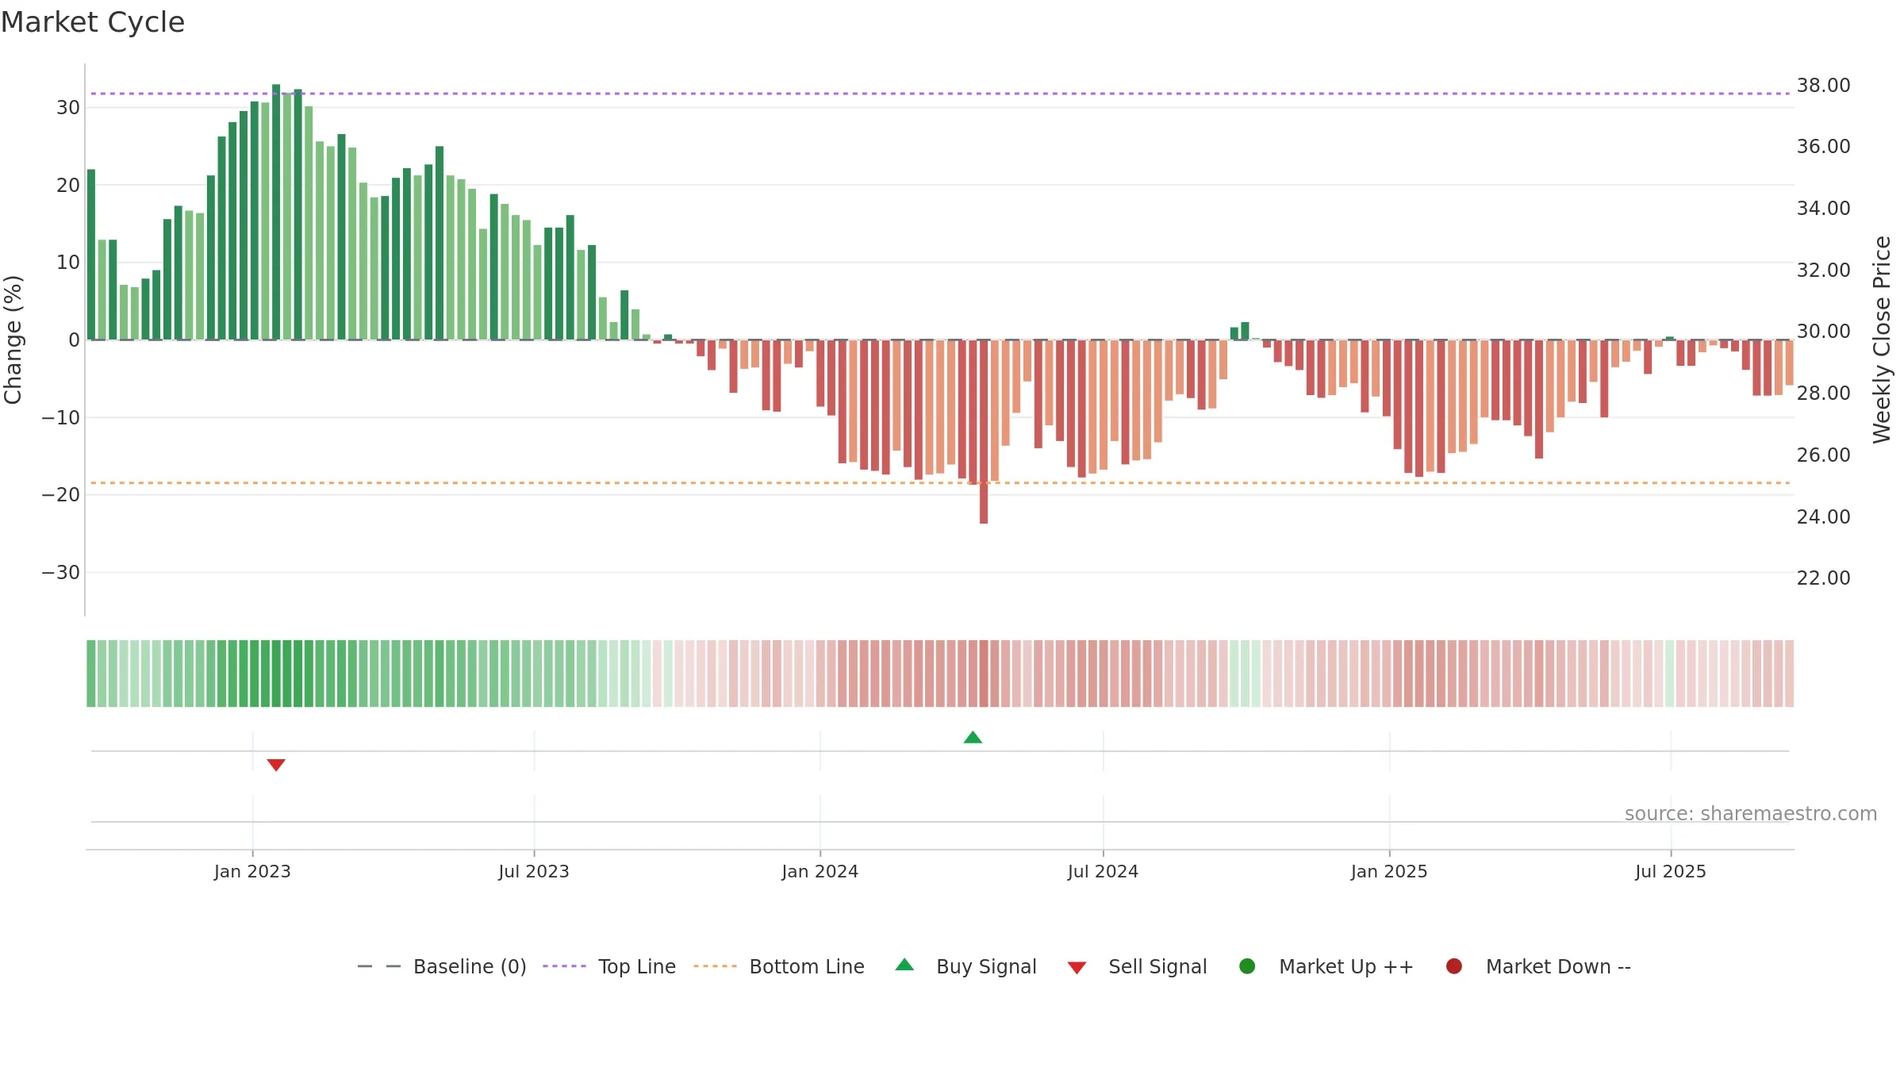Click the first green bar at chart start
The image size is (1904, 1071).
(x=91, y=255)
